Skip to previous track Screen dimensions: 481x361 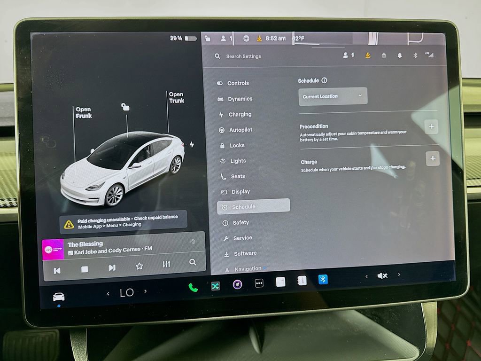pyautogui.click(x=57, y=271)
